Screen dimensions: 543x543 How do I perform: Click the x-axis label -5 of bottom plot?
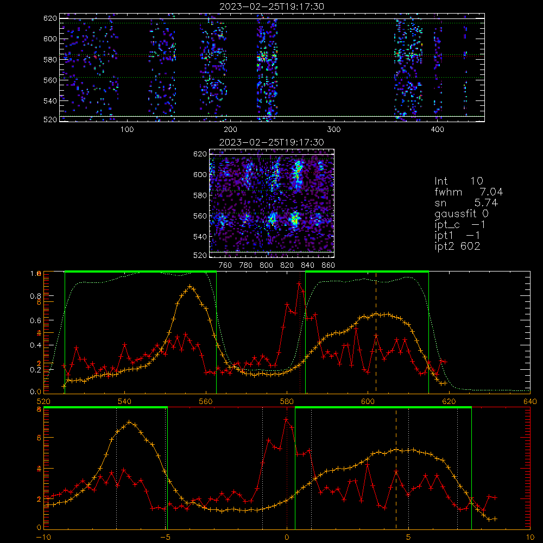[x=166, y=538]
